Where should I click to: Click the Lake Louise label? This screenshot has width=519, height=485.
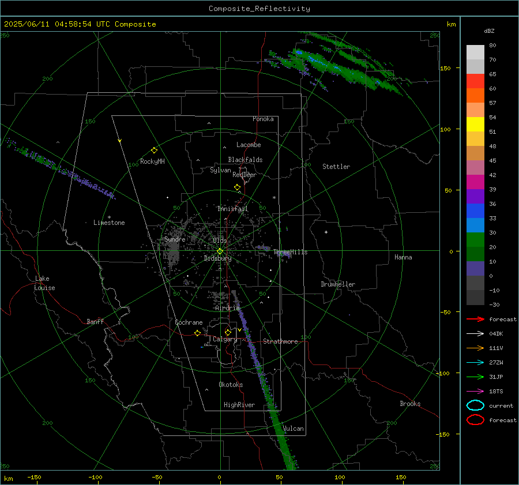(44, 283)
